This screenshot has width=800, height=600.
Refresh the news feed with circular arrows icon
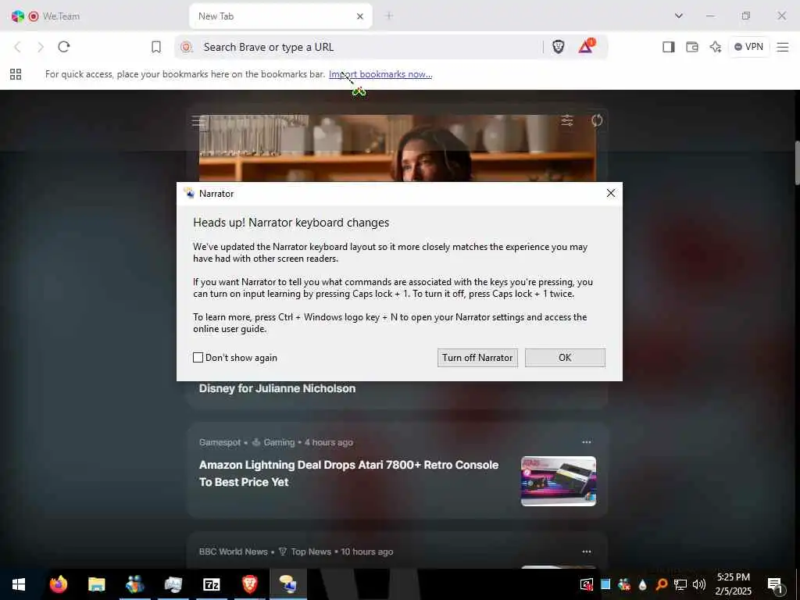click(597, 120)
